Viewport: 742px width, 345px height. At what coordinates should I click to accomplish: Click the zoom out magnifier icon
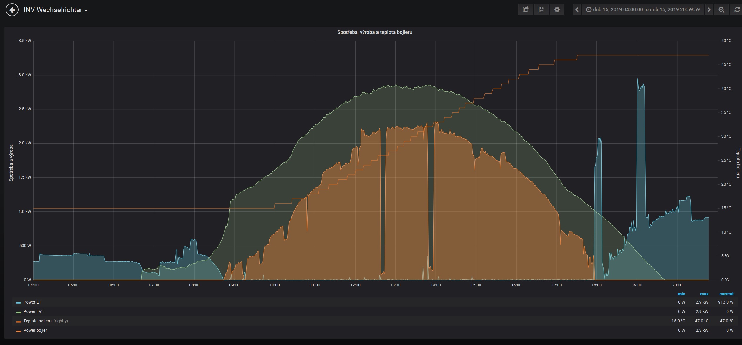coord(721,10)
